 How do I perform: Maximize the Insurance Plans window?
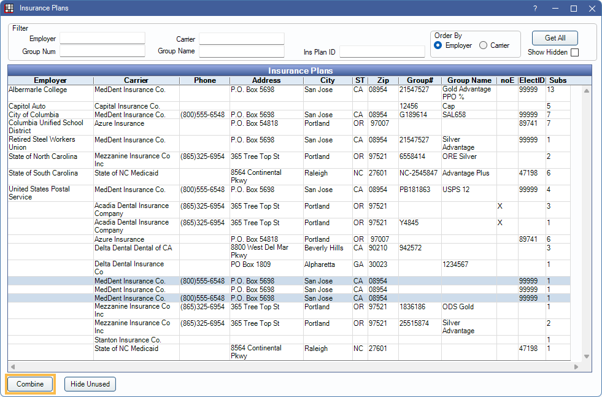point(574,9)
